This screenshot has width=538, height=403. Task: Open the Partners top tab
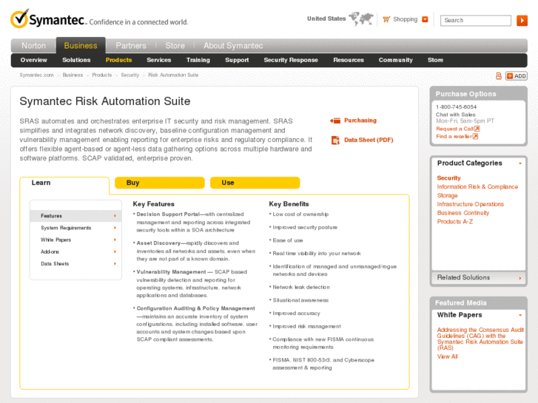point(131,46)
